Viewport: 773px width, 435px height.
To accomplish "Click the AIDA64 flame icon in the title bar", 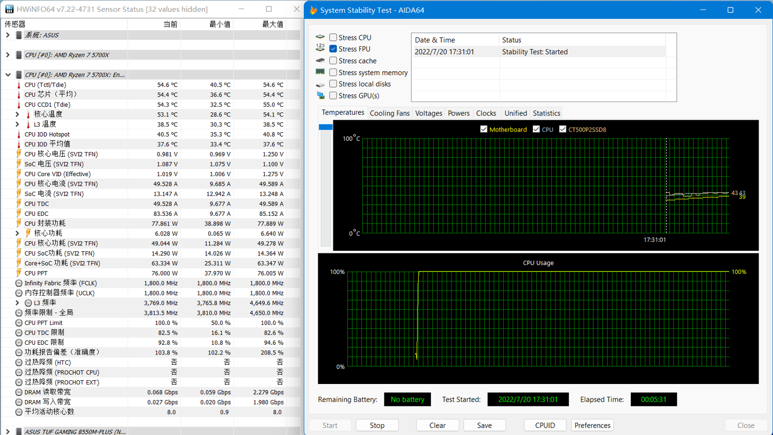I will 312,10.
